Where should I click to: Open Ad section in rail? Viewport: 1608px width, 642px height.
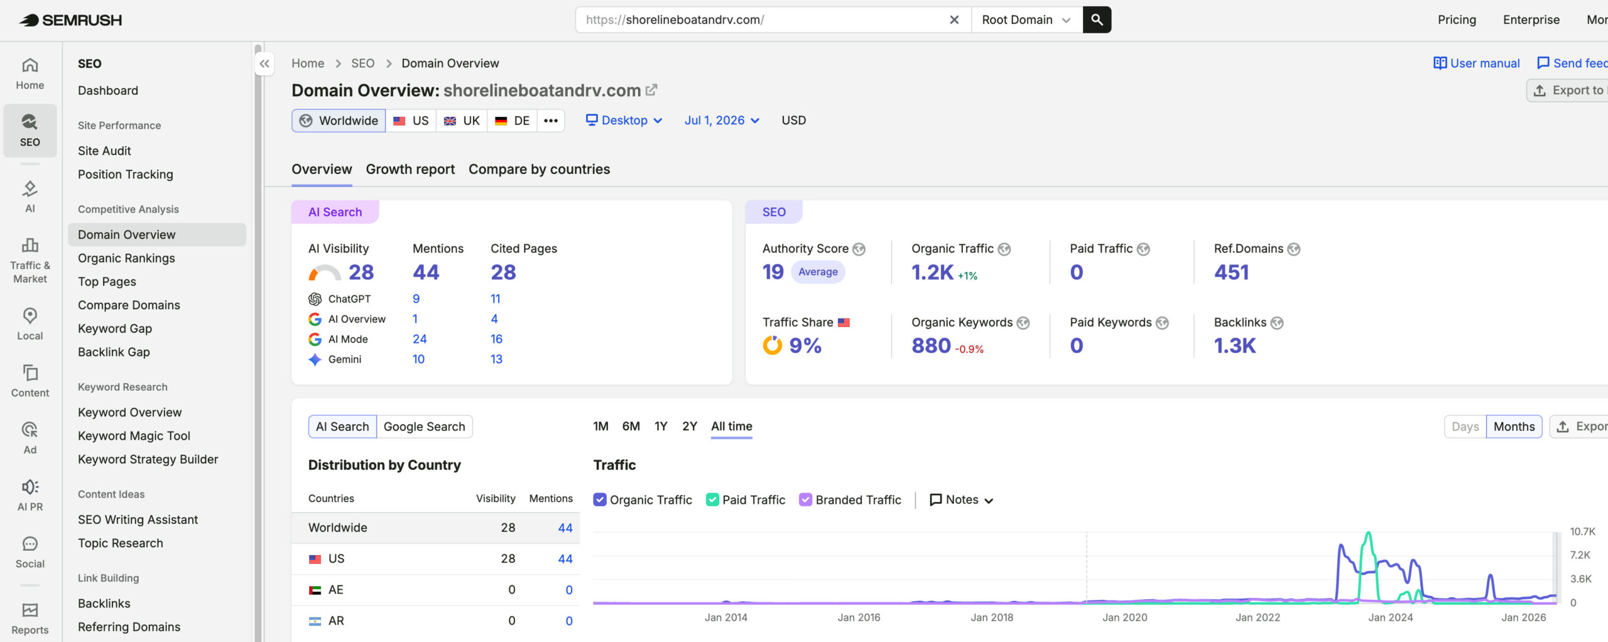pos(30,438)
